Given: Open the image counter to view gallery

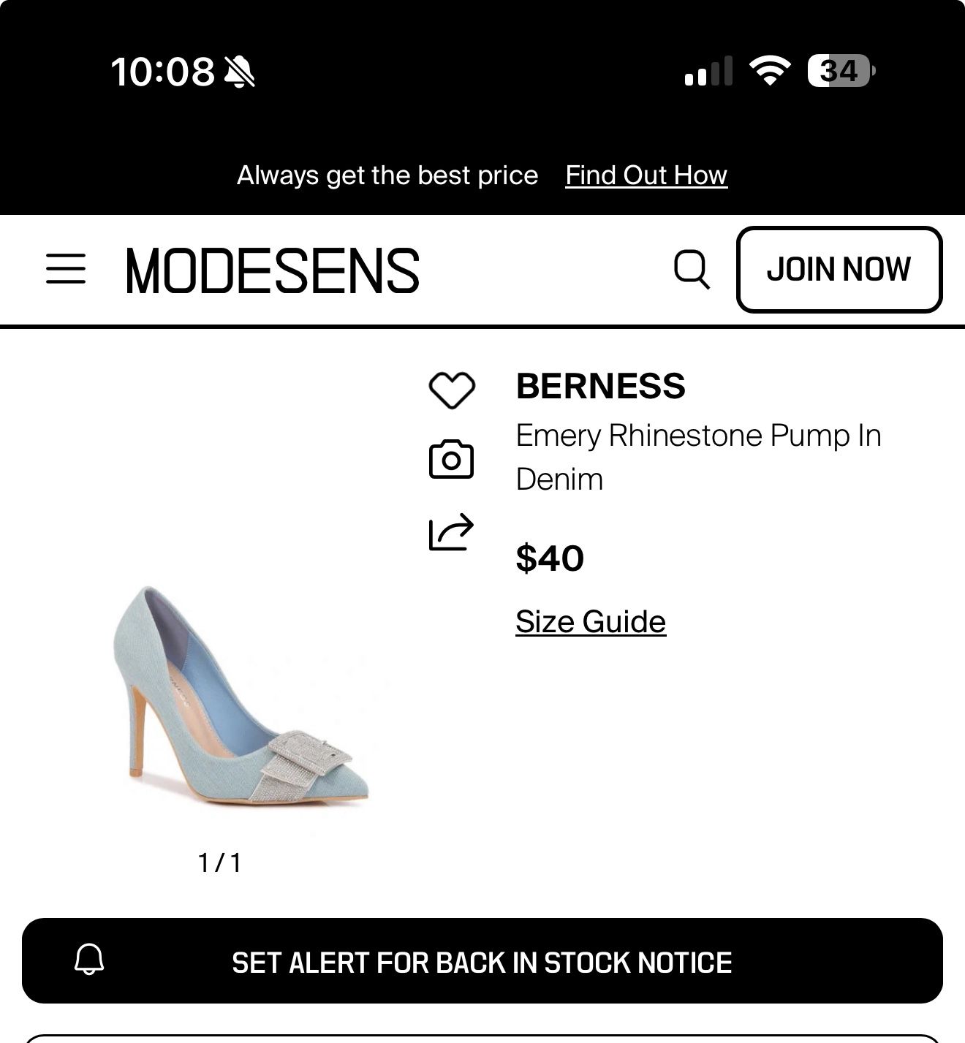Looking at the screenshot, I should (220, 863).
